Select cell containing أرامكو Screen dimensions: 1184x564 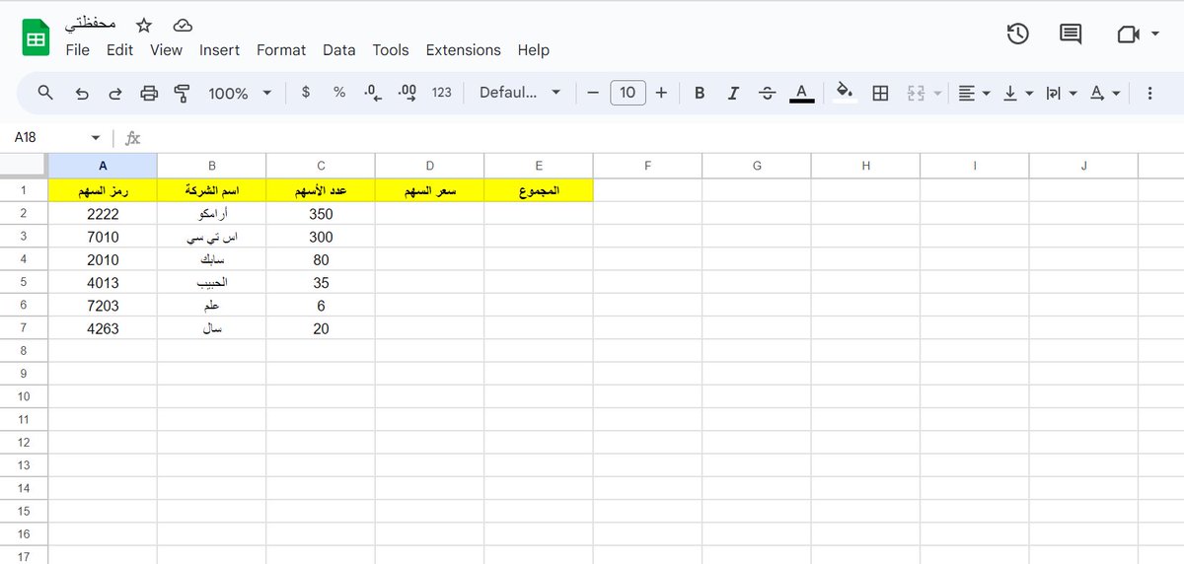click(x=211, y=213)
